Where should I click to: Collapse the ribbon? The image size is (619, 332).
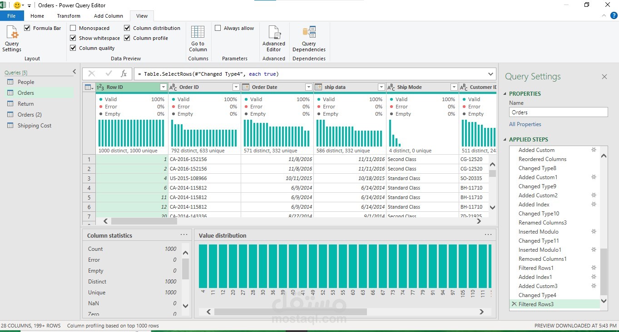(x=603, y=16)
